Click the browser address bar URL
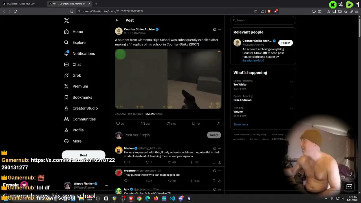361x203 pixels. click(x=113, y=11)
